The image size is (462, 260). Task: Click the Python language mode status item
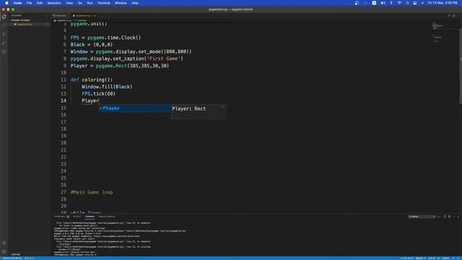445,259
